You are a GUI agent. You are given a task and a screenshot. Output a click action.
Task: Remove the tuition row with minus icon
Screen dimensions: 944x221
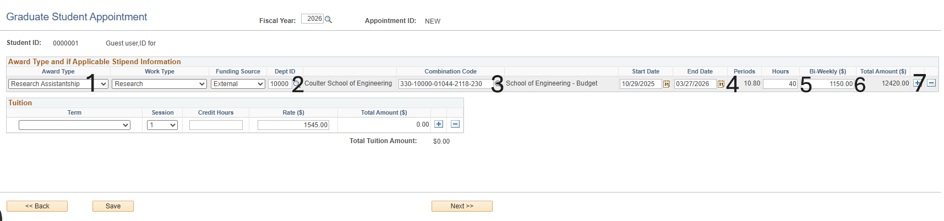click(x=455, y=124)
